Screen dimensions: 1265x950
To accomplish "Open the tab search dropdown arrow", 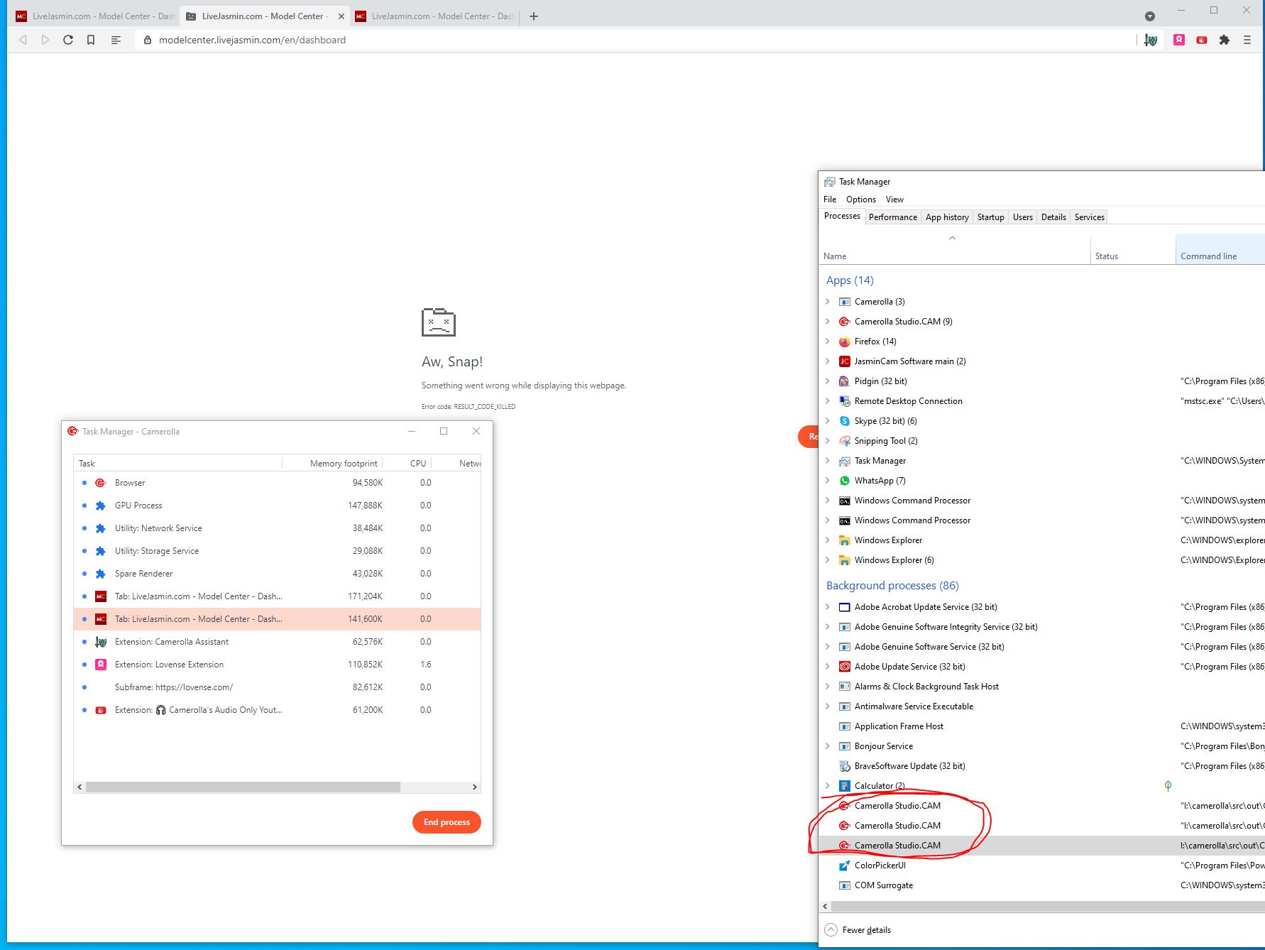I will 1150,16.
